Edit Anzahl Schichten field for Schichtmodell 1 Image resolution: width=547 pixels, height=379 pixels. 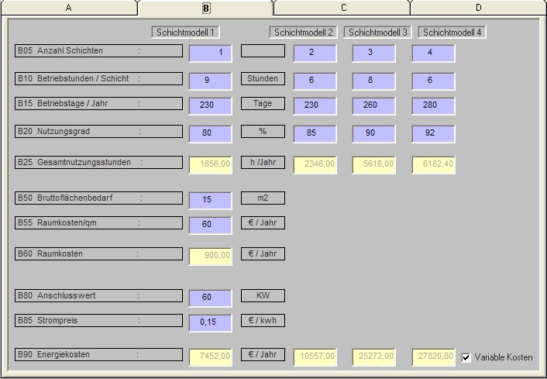[211, 53]
